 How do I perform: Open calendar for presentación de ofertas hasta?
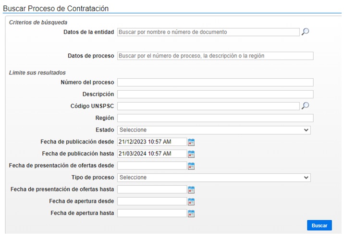coord(191,190)
